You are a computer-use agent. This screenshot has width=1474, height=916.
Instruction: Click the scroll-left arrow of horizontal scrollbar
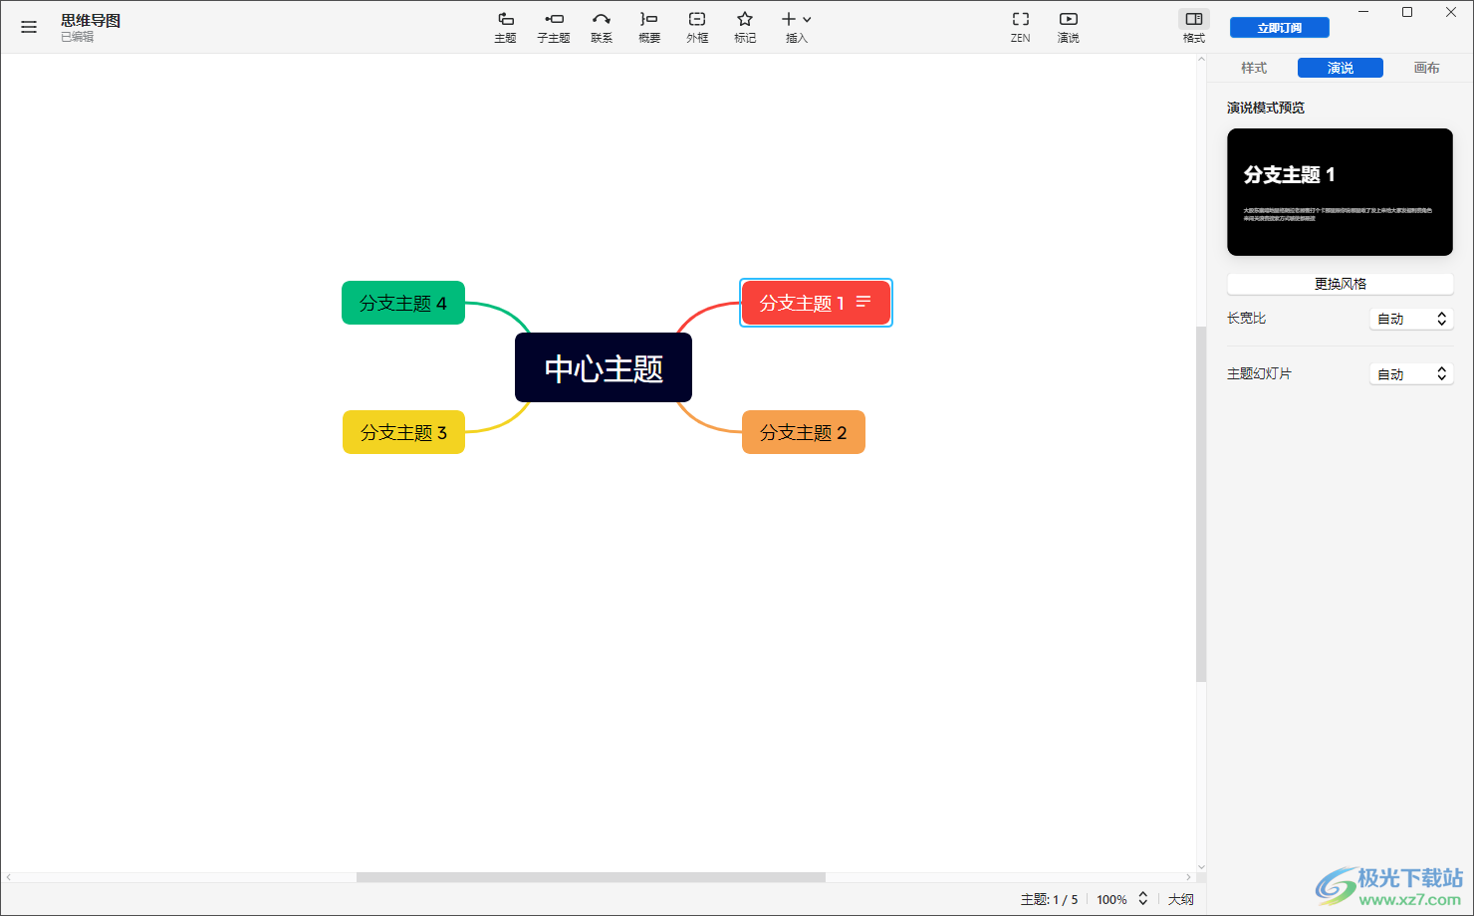click(x=8, y=877)
